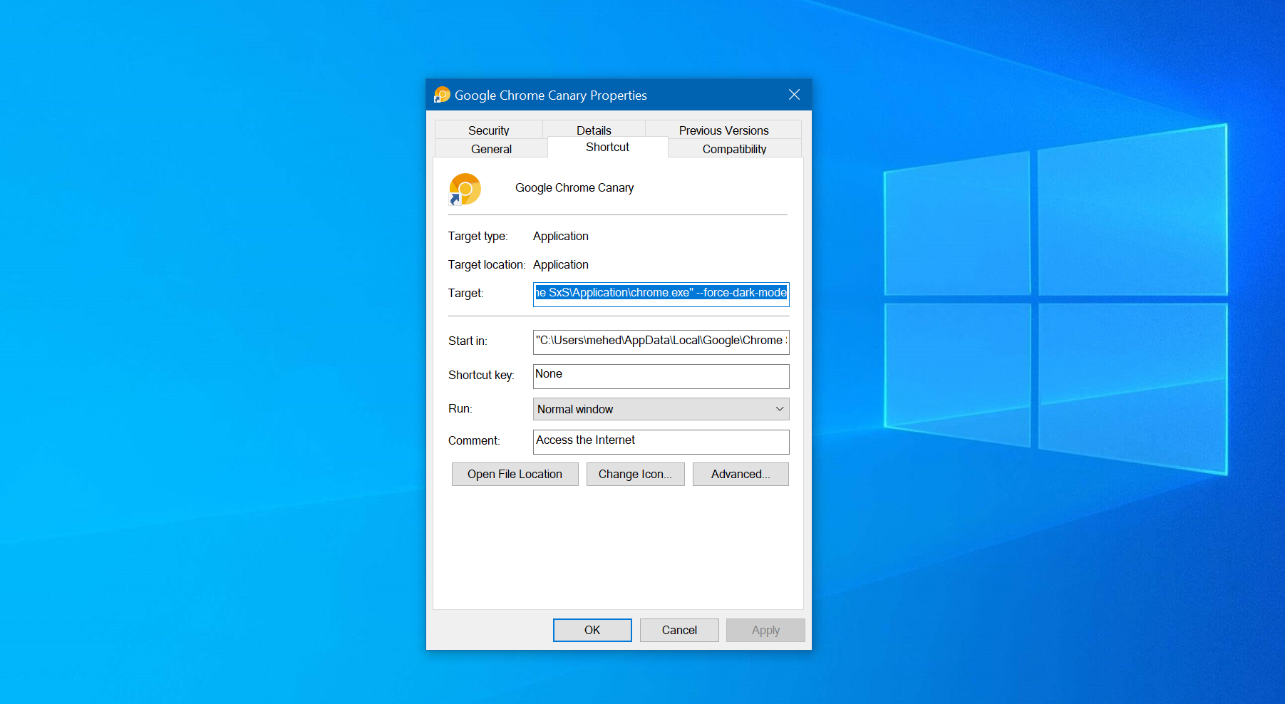Select the General tab
1285x704 pixels.
pyautogui.click(x=491, y=149)
